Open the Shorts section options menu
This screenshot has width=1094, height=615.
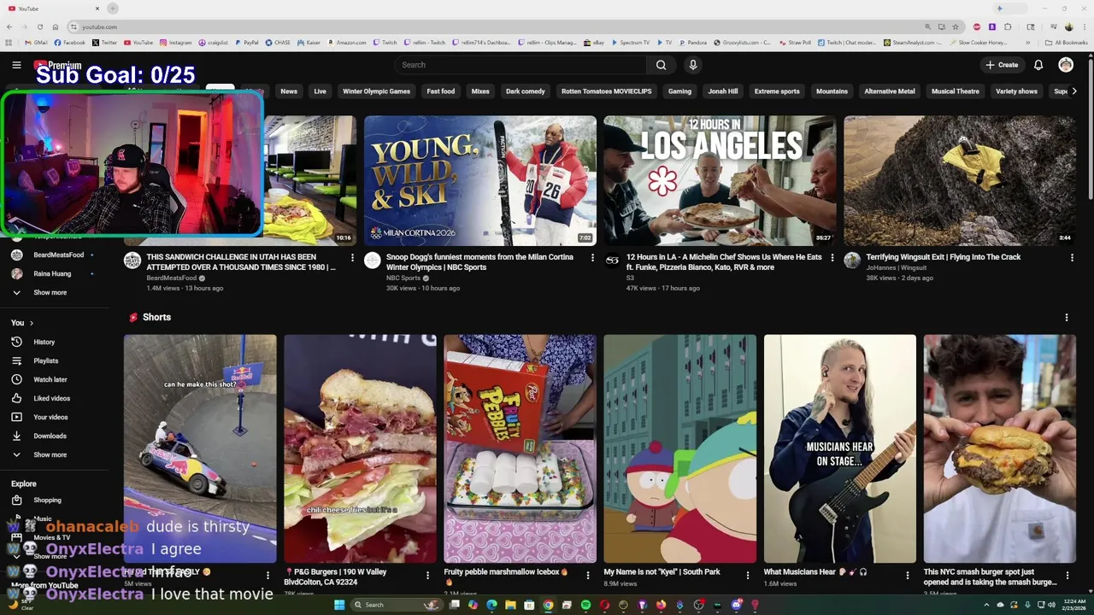click(x=1066, y=317)
